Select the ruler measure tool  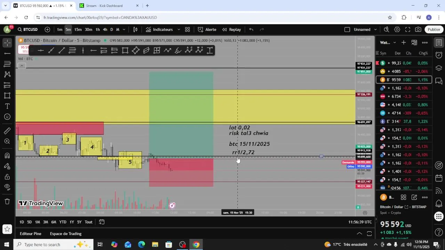(x=7, y=131)
